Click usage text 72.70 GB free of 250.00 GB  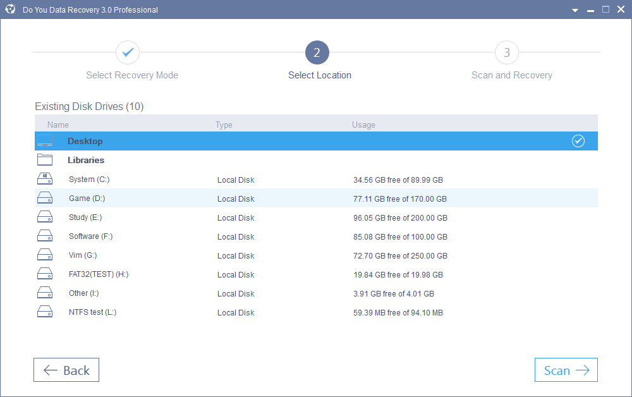[400, 256]
